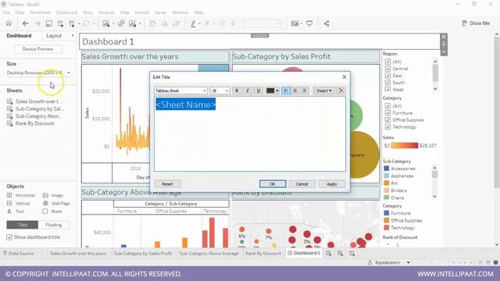The image size is (500, 281).
Task: Click the red X clear formatting icon
Action: pyautogui.click(x=341, y=91)
